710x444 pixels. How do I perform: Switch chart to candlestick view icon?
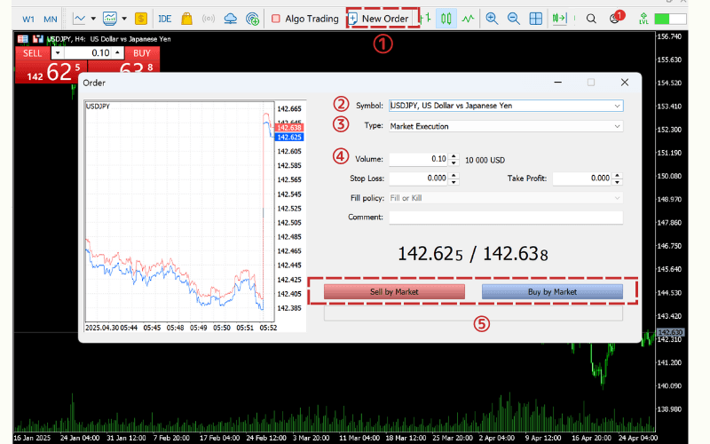pyautogui.click(x=446, y=18)
